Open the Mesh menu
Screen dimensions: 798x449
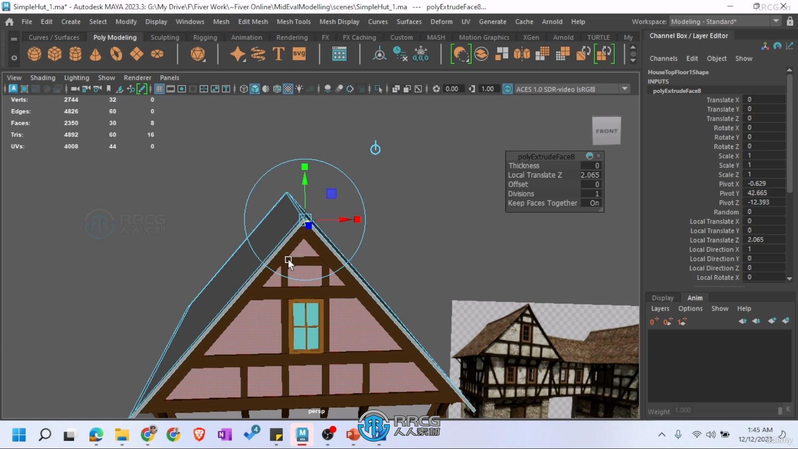click(222, 21)
